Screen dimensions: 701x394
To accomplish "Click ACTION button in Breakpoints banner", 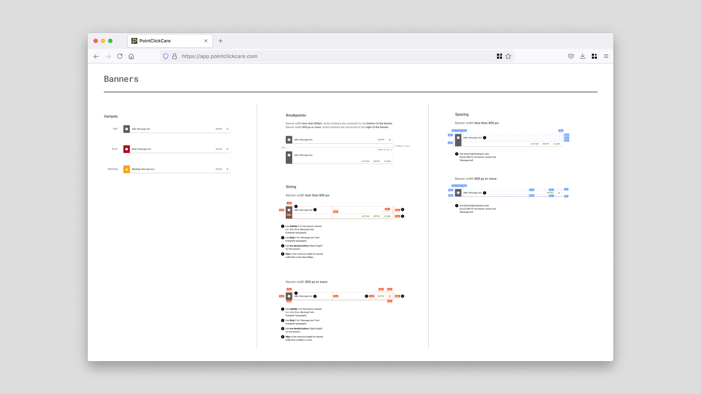I will [x=365, y=161].
